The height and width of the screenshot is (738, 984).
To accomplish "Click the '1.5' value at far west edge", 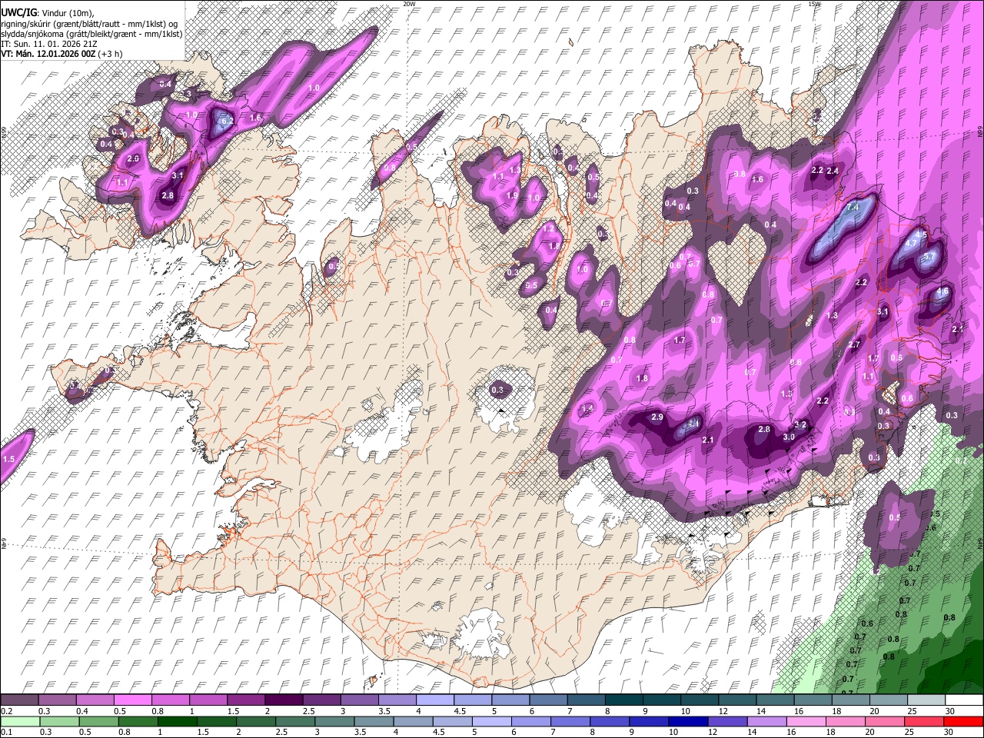I will (9, 459).
